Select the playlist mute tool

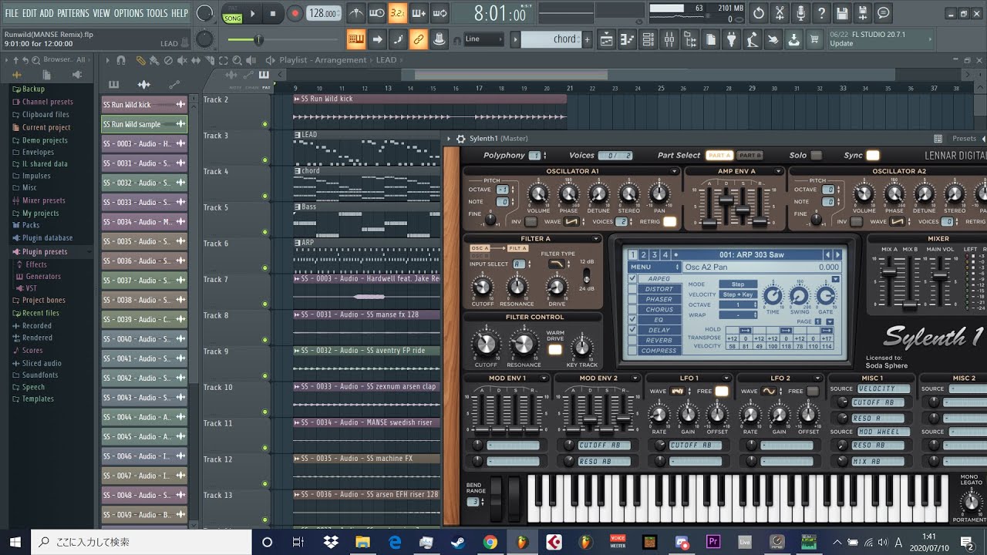click(x=183, y=60)
